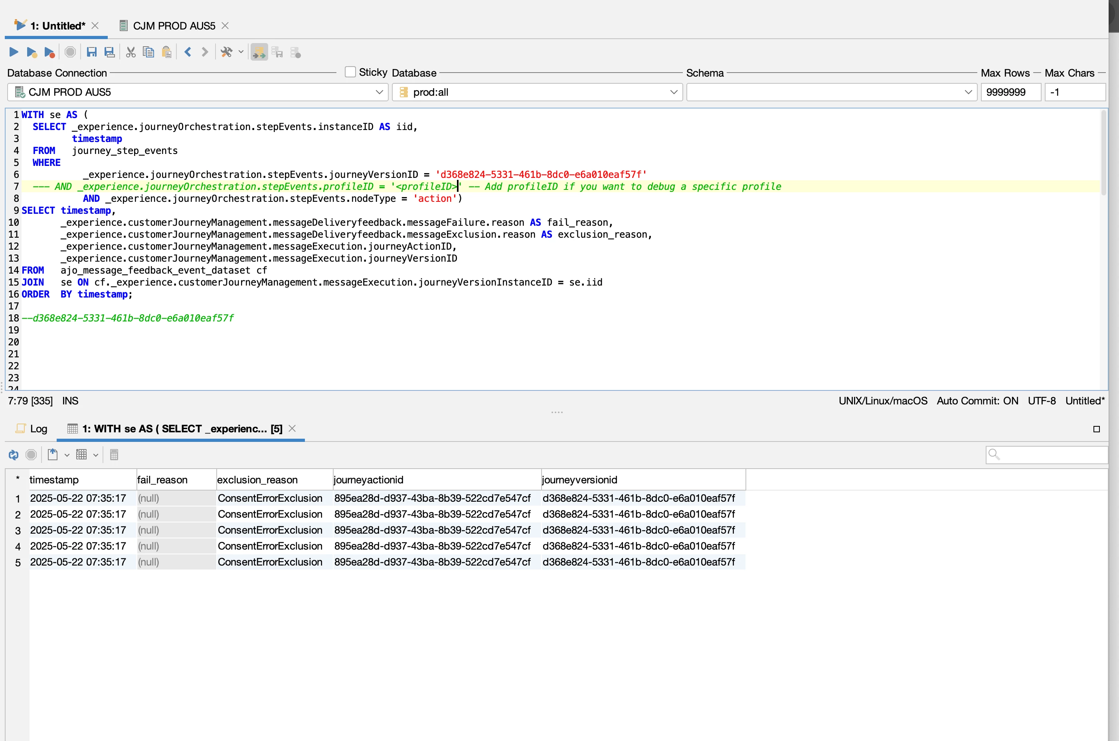This screenshot has width=1119, height=741.
Task: Click the Execute query play button
Action: tap(14, 52)
